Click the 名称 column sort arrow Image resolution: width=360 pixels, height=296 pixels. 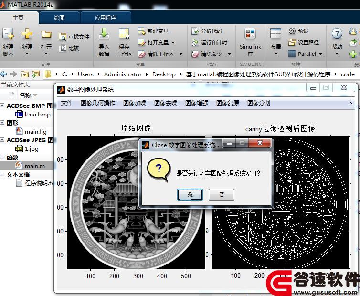point(35,95)
